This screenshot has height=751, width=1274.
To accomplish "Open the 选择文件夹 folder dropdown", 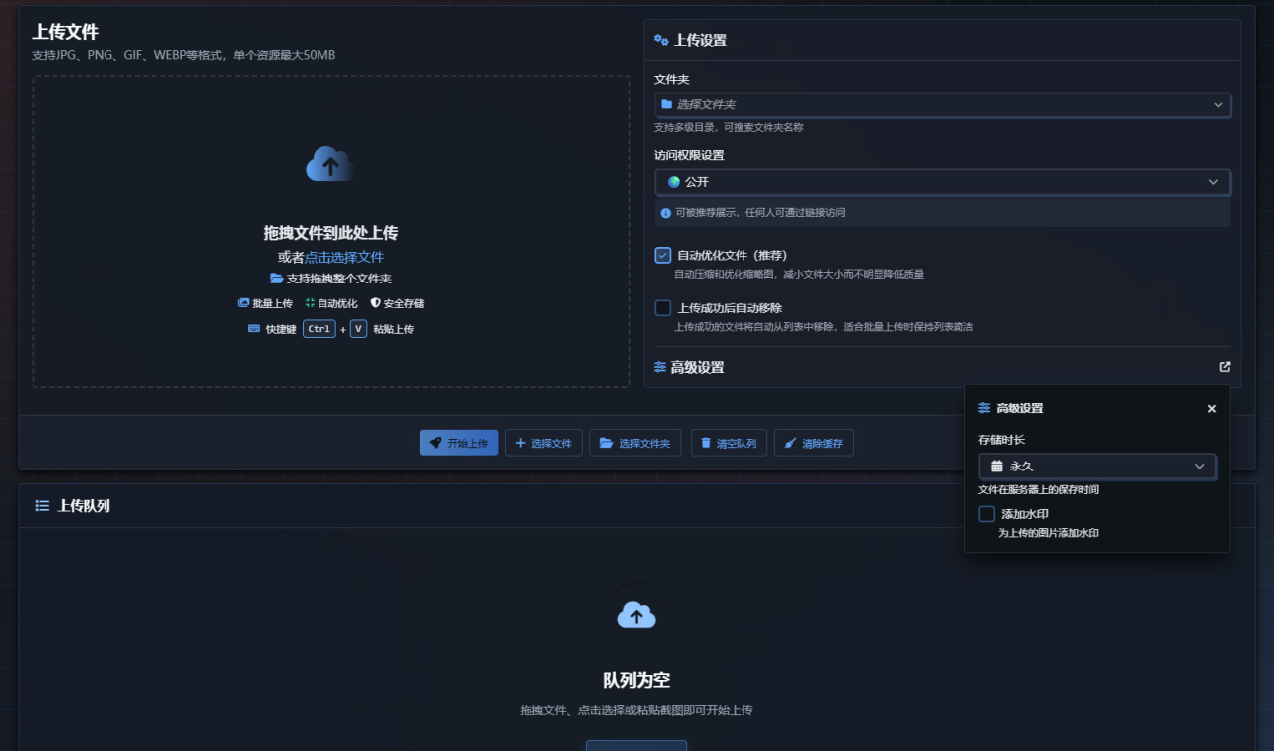I will click(942, 104).
